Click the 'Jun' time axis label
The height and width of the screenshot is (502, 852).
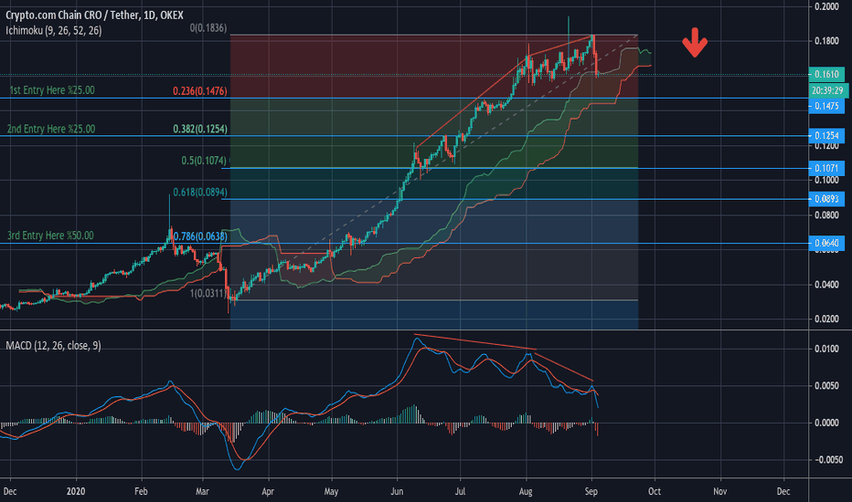pos(397,491)
